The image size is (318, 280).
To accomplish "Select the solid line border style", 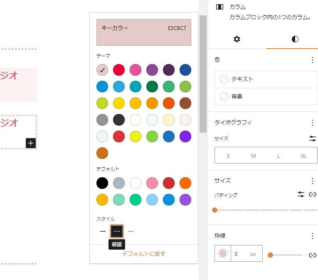I will 103,231.
